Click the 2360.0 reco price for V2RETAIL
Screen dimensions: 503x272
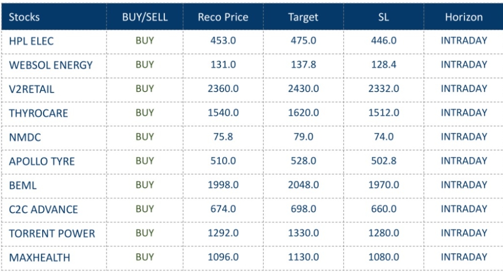point(223,89)
